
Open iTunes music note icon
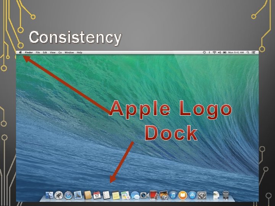[x=173, y=195]
